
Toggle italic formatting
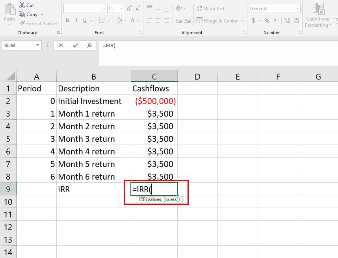(76, 20)
